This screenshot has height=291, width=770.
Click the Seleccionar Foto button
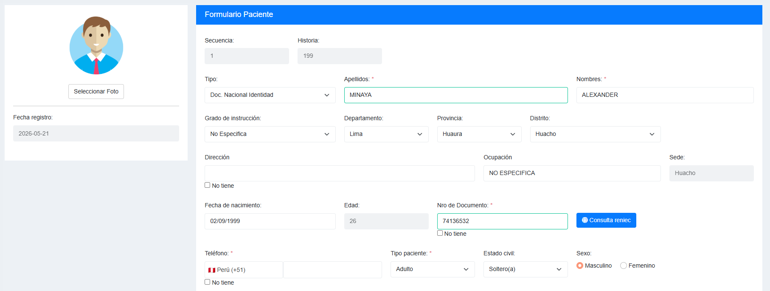click(96, 91)
